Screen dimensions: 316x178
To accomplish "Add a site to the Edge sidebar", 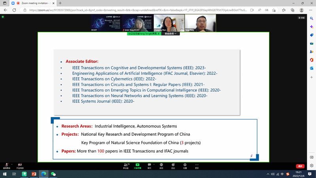I will (312, 77).
